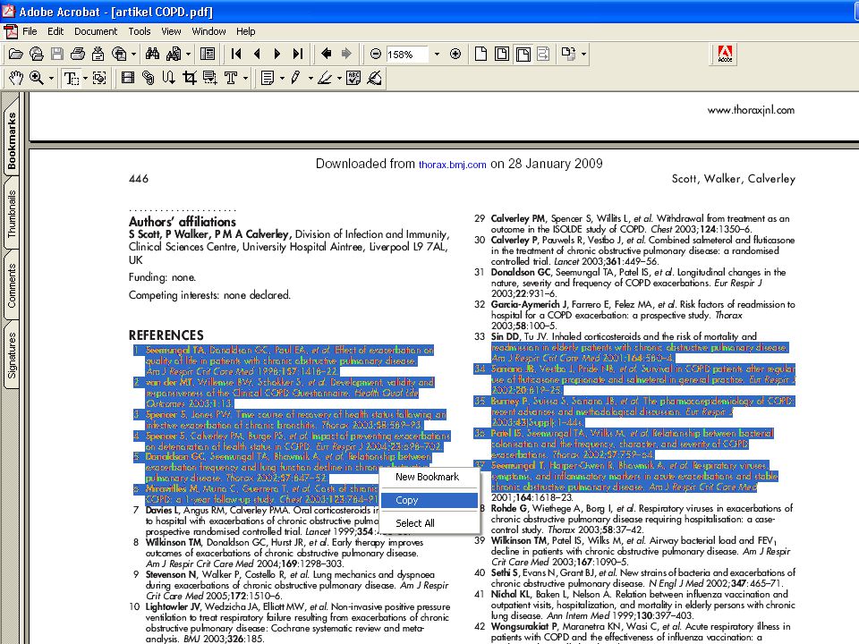Viewport: 859px width, 644px height.
Task: Open the Help menu
Action: click(246, 31)
